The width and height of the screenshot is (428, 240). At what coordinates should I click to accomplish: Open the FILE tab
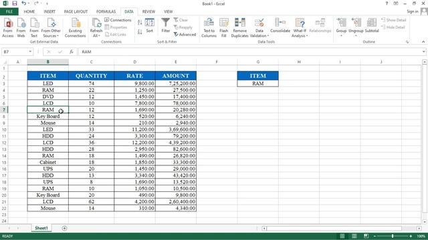pyautogui.click(x=9, y=11)
